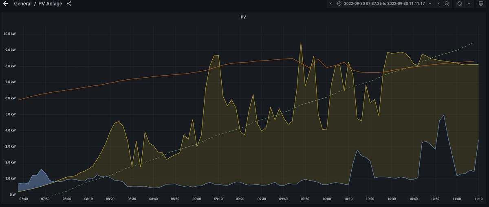Open the refresh interval dropdown
The image size is (489, 207).
pos(469,4)
